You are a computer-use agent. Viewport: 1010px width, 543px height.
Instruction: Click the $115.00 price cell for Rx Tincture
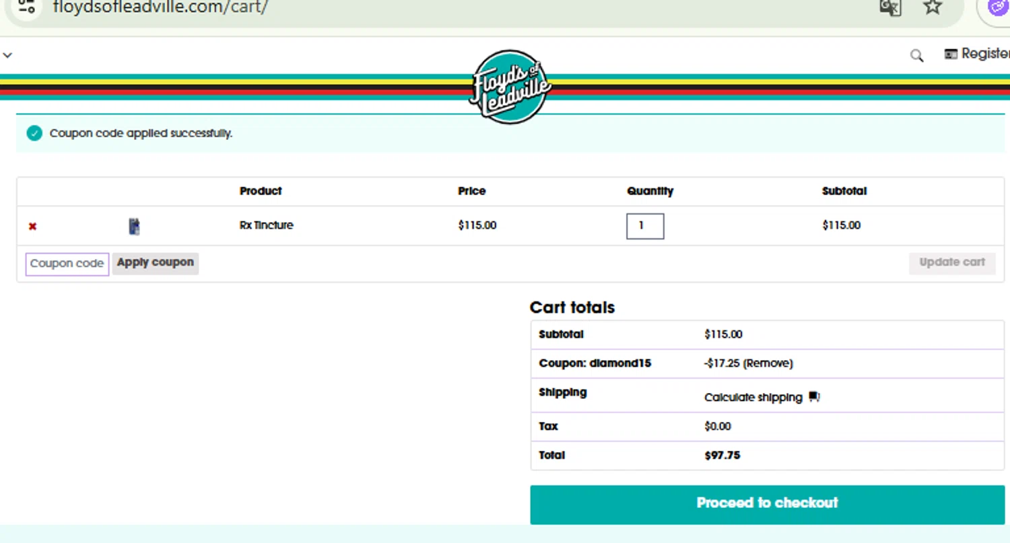[x=477, y=225]
